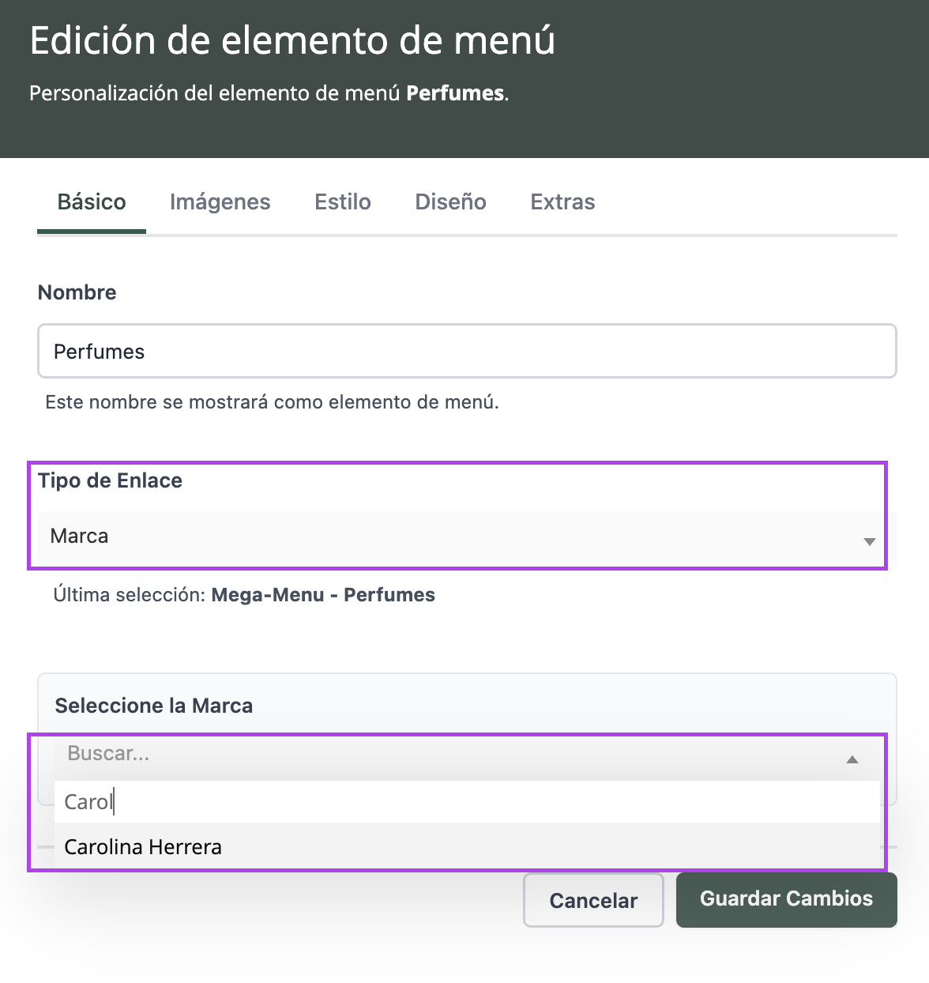Click the Última selección Mega-Menu - Perfumes text
Screen dimensions: 929x983
coord(244,595)
